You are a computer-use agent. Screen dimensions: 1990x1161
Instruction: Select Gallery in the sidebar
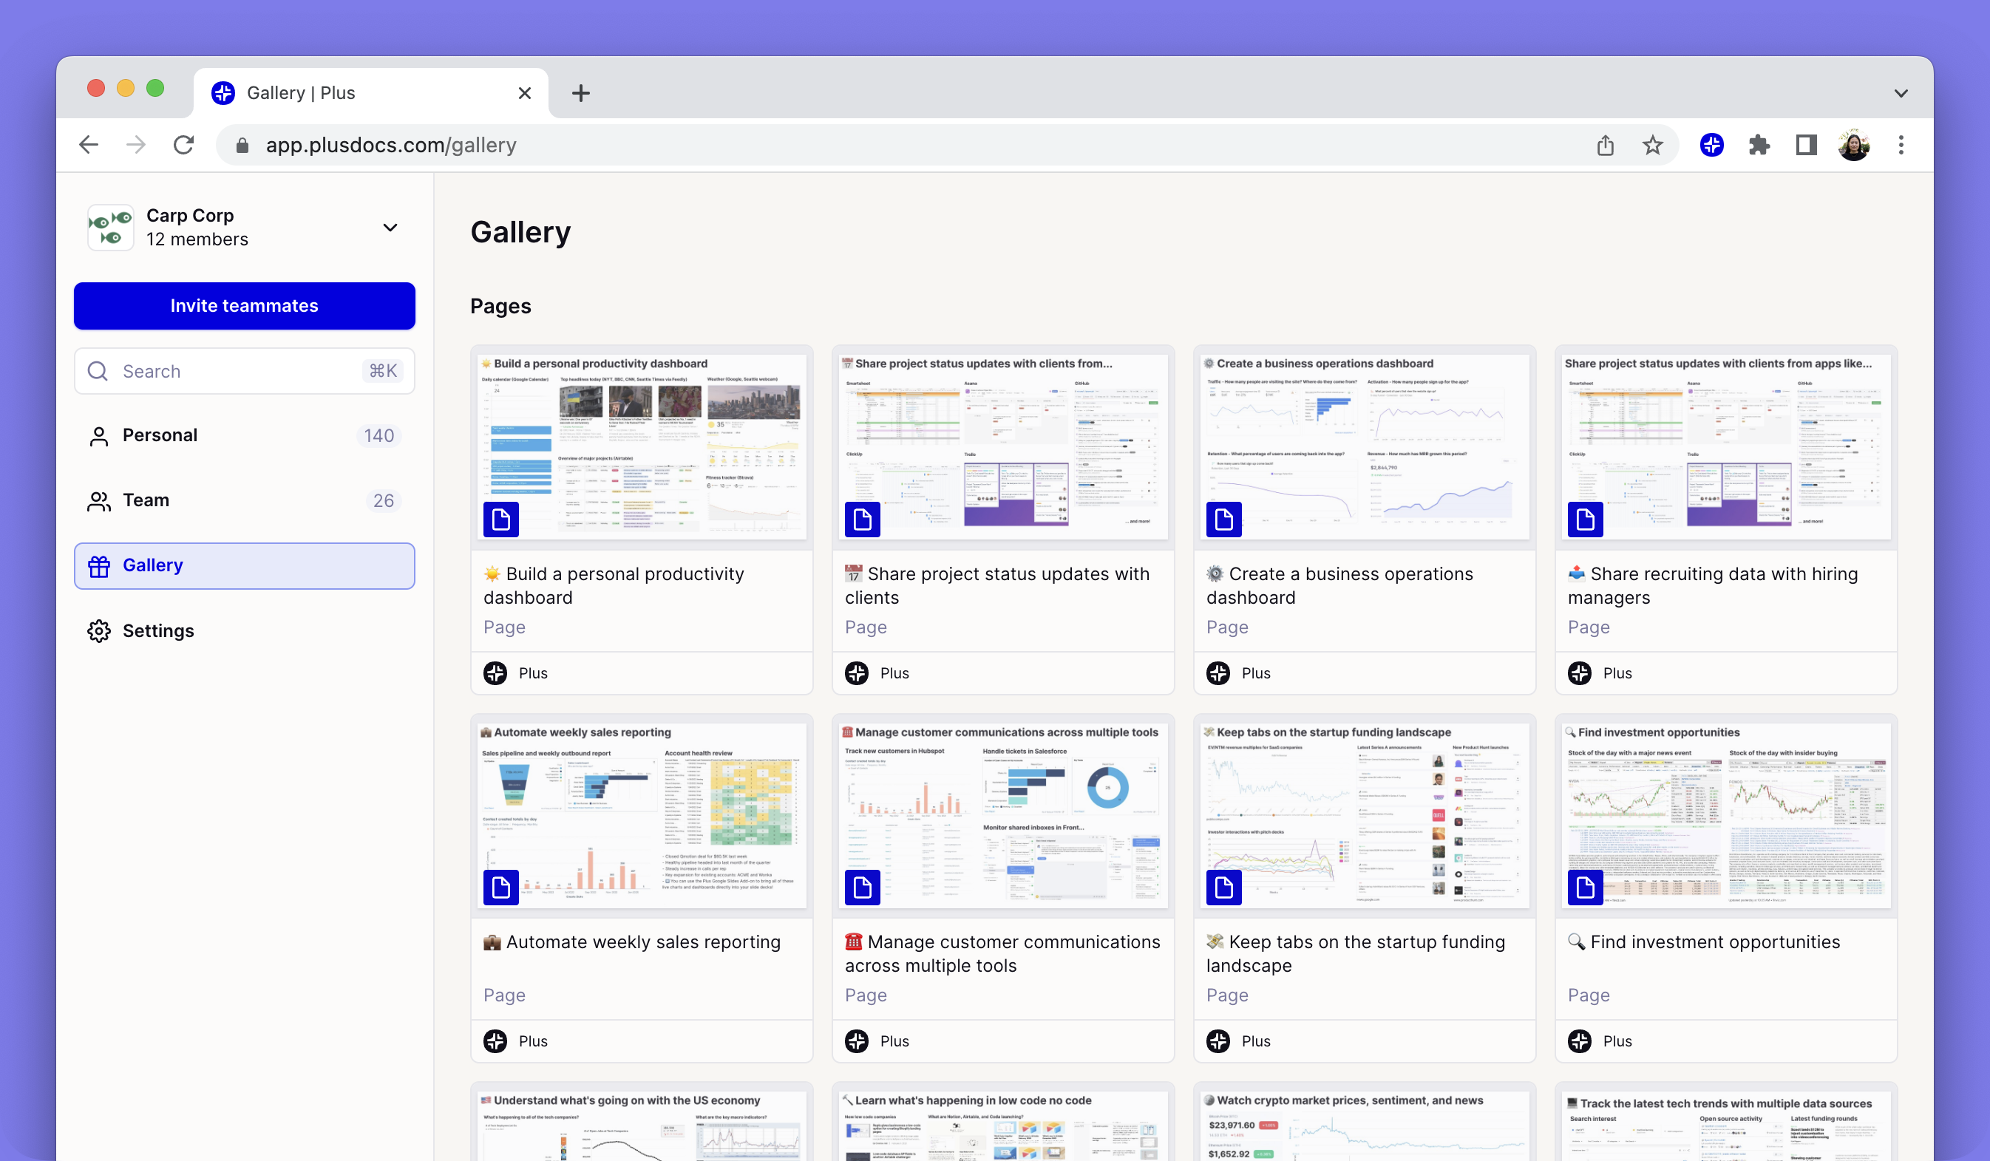pyautogui.click(x=244, y=566)
